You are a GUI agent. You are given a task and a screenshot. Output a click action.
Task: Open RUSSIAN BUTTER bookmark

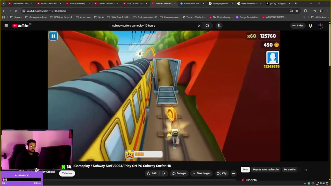click(x=274, y=17)
